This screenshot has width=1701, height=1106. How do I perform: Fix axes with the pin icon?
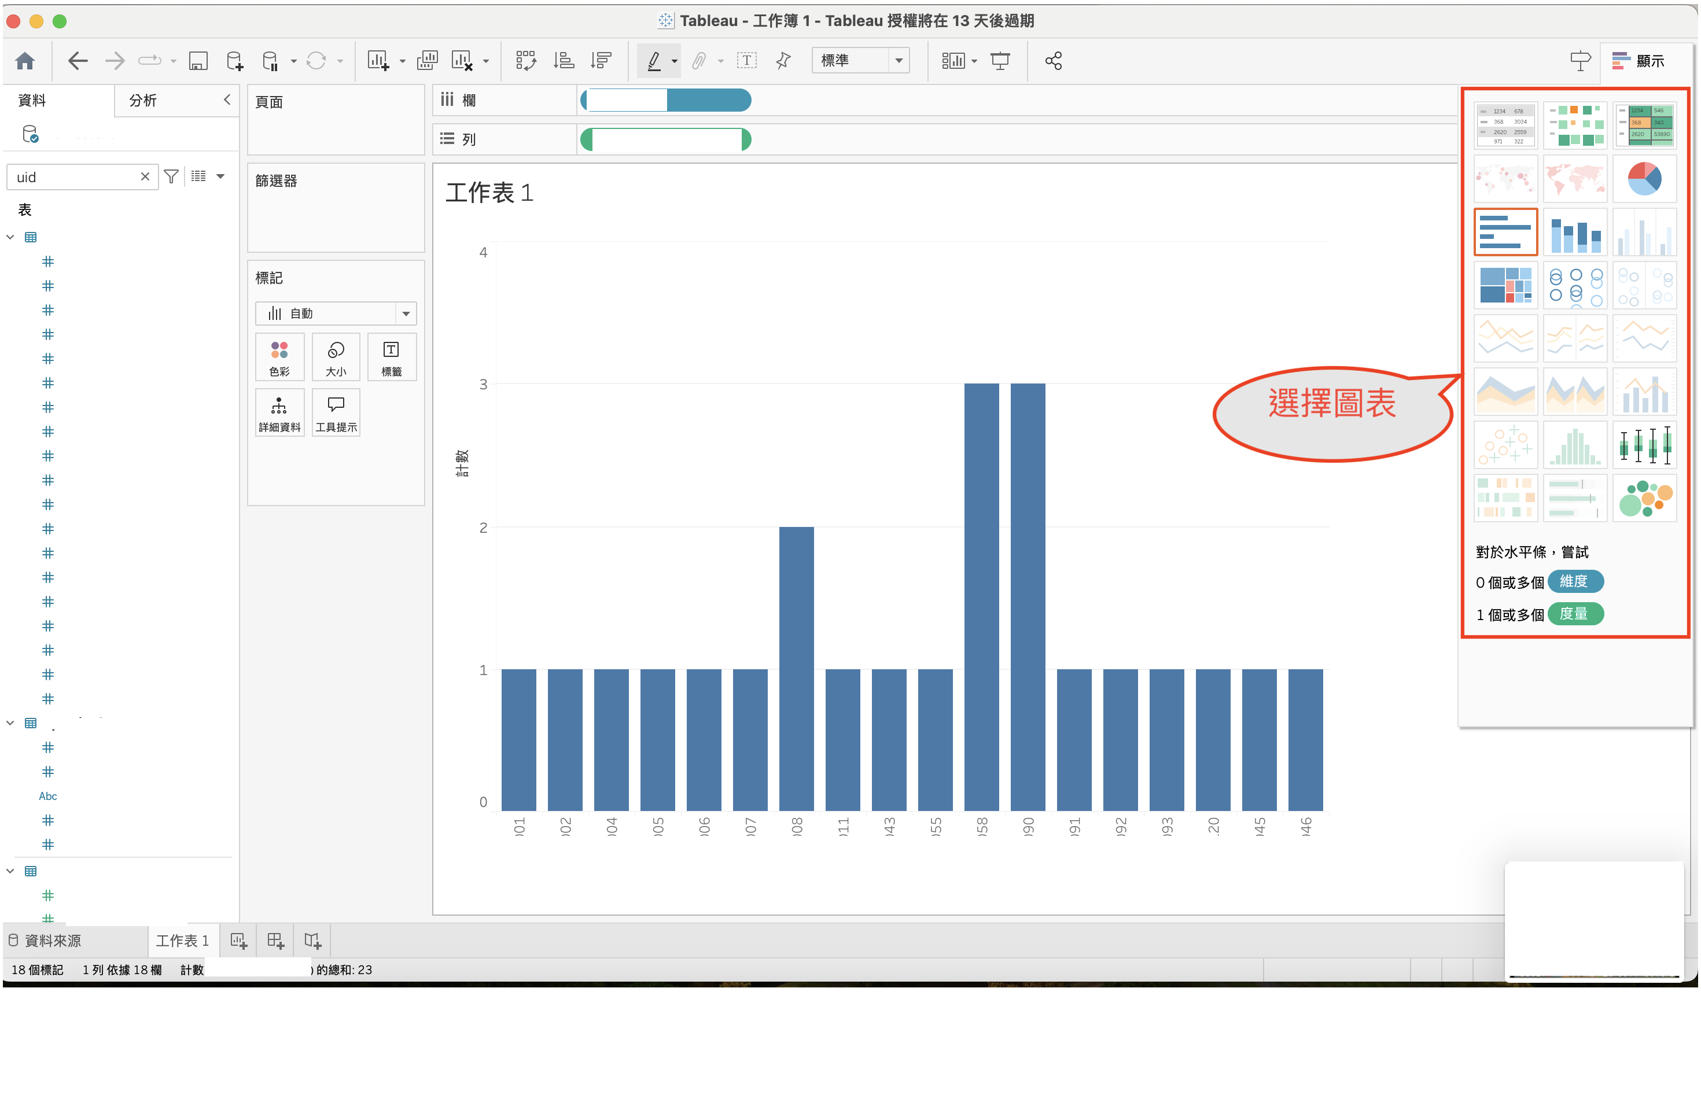784,61
